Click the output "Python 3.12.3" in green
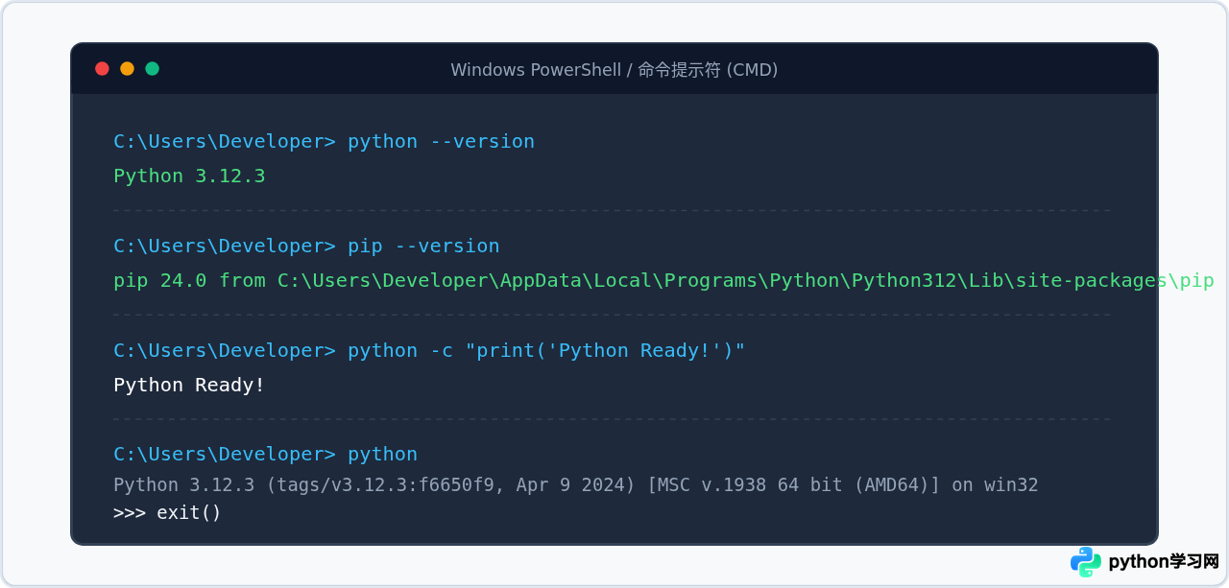The image size is (1229, 588). pyautogui.click(x=189, y=176)
